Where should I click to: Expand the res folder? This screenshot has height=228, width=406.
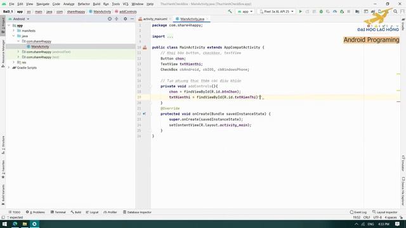point(14,62)
